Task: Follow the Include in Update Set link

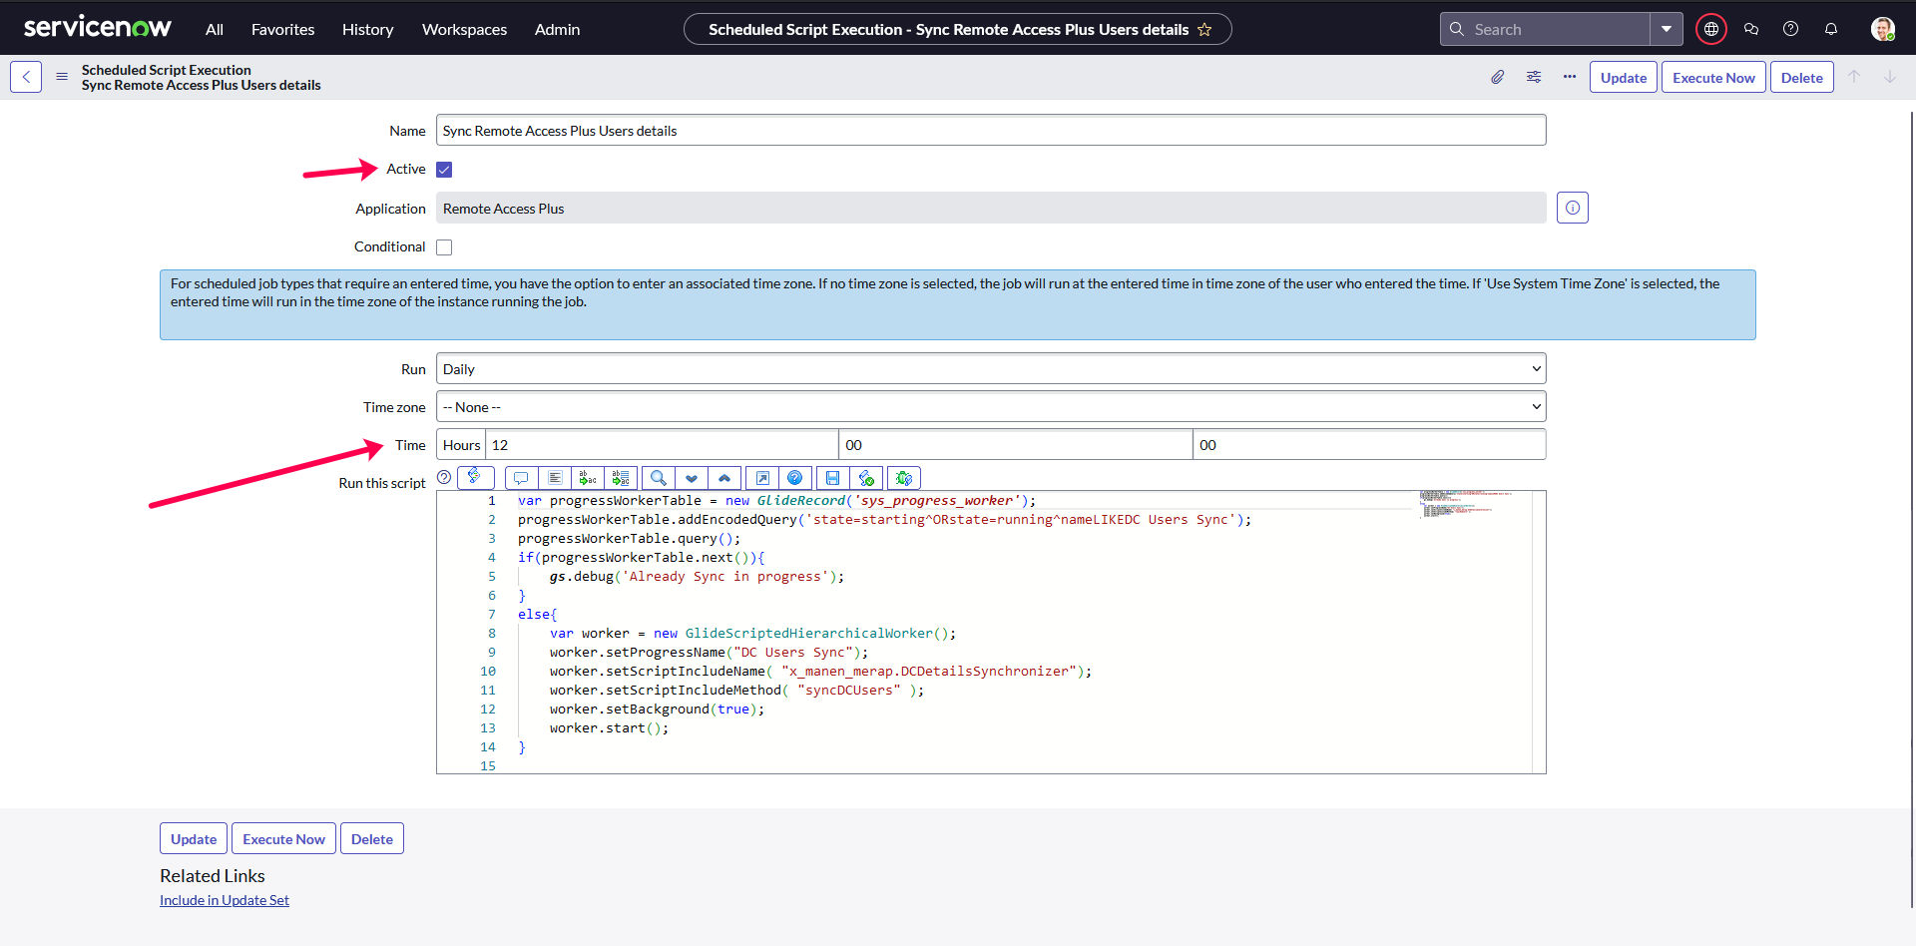Action: 225,900
